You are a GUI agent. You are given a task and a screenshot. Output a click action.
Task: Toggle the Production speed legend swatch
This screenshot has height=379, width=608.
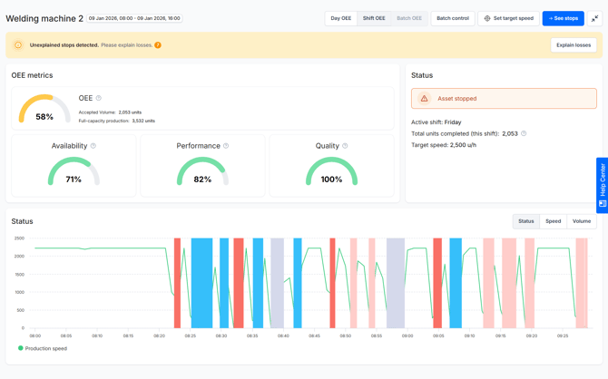21,348
